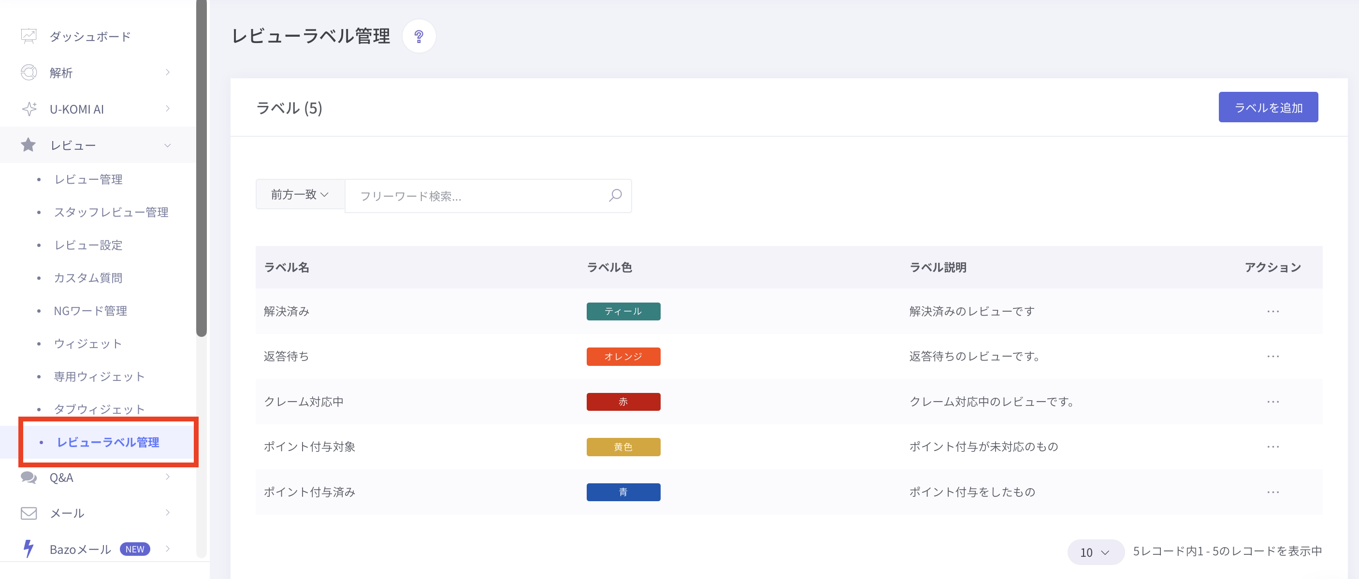This screenshot has height=579, width=1359.
Task: Open actions menu for ポイント付与済み row
Action: tap(1272, 492)
